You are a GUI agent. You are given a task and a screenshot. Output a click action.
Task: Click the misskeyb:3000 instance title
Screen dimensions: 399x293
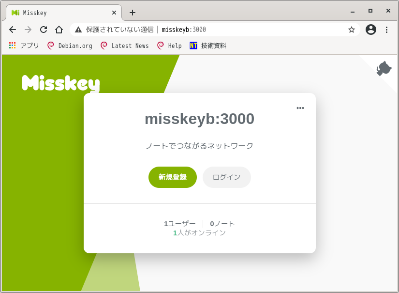click(199, 119)
